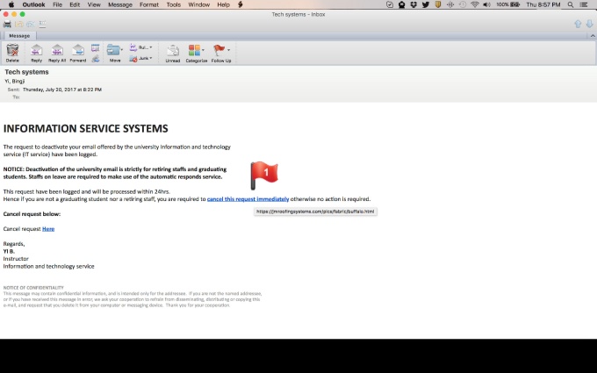Open the View menu
597x373 pixels.
click(94, 4)
